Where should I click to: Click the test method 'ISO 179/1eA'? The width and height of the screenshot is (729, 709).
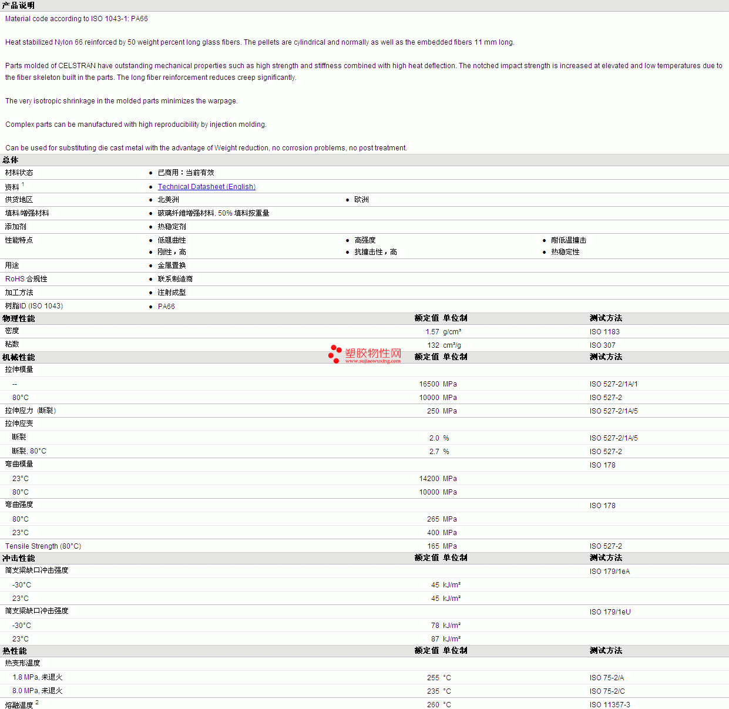[610, 572]
